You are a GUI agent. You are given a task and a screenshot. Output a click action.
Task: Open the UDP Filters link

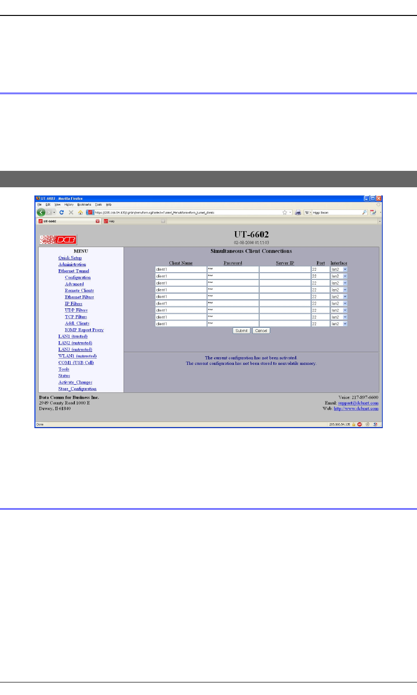coord(76,310)
